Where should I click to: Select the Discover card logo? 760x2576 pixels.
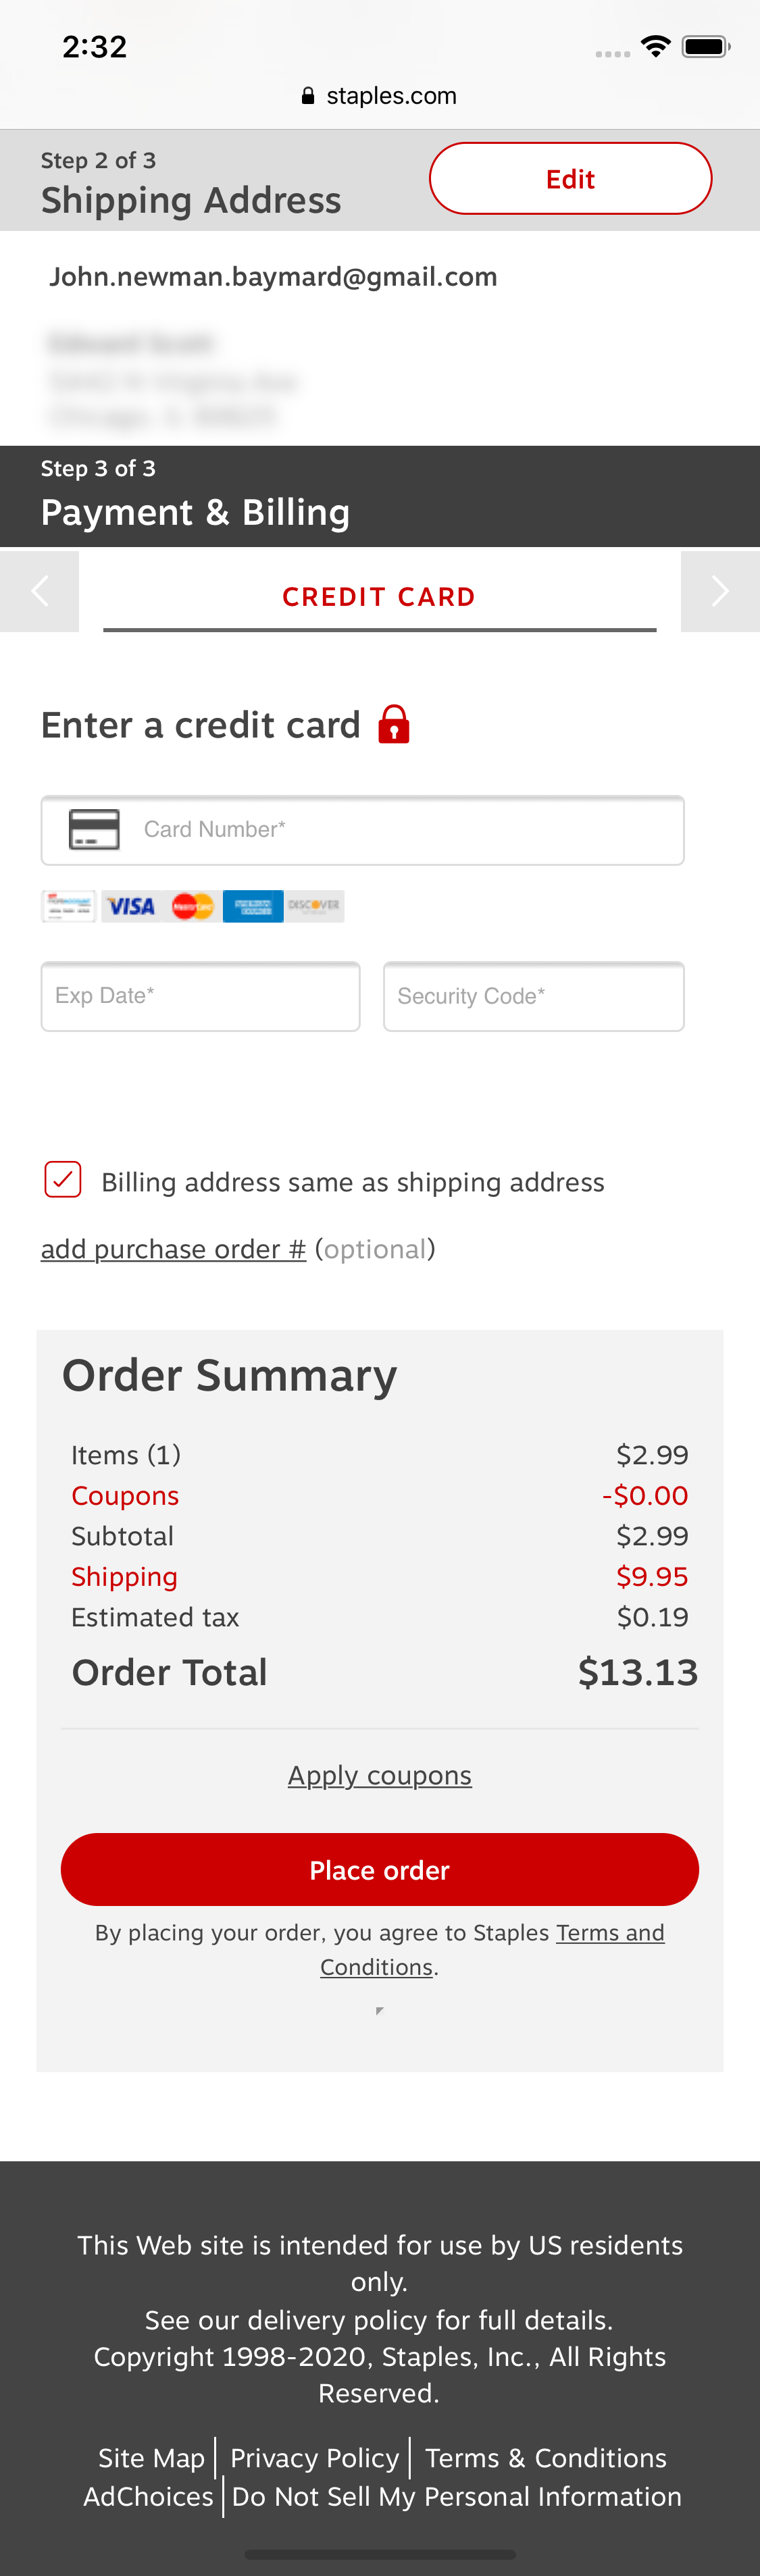click(x=315, y=905)
